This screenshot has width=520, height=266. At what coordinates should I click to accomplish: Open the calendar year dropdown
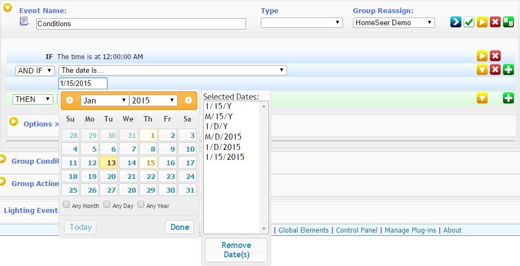click(x=153, y=100)
